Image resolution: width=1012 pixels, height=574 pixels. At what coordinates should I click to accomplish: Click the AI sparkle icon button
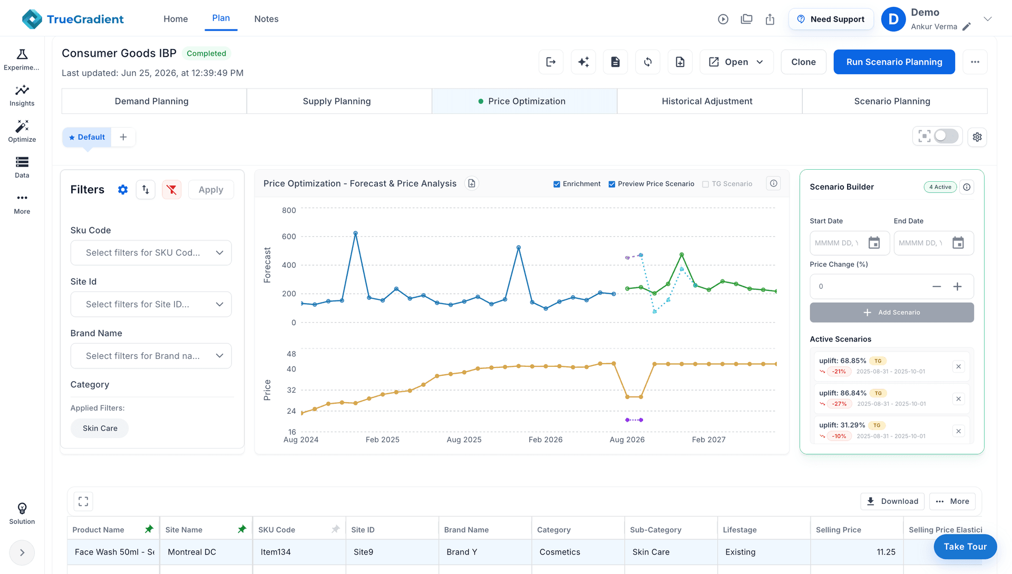pos(583,62)
